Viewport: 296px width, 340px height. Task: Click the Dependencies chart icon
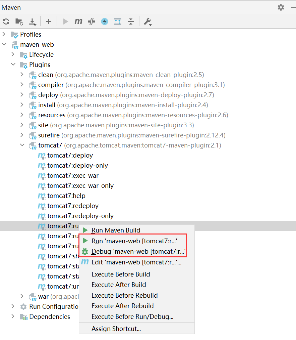tap(23, 317)
